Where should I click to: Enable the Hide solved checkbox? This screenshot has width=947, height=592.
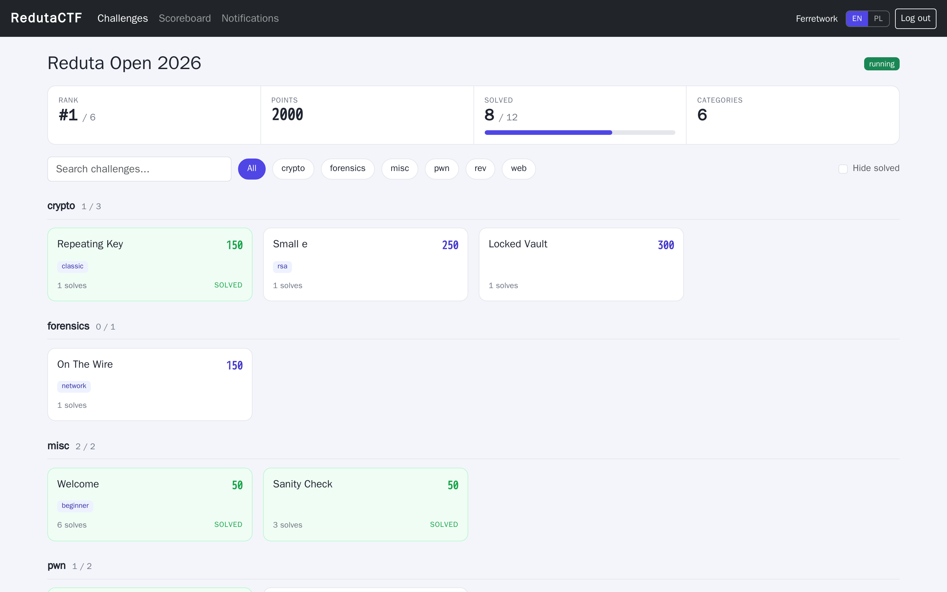(843, 169)
